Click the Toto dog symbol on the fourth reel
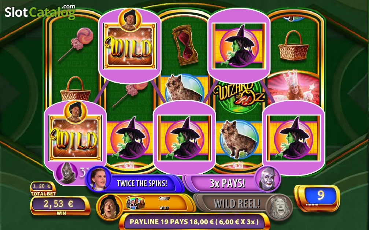Viewport: 369px width, 230px height. click(x=239, y=140)
